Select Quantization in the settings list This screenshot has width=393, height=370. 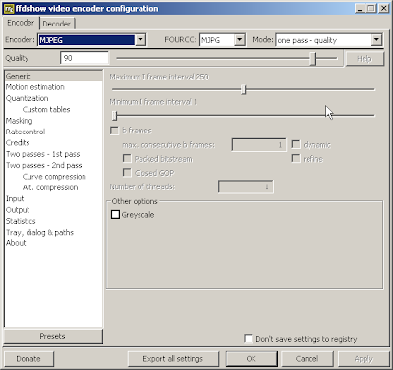coord(53,98)
